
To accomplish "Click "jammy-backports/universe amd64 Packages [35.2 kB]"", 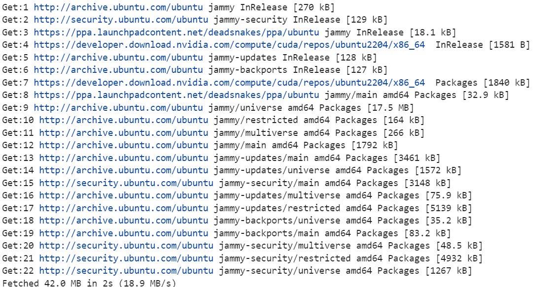I will tap(343, 221).
